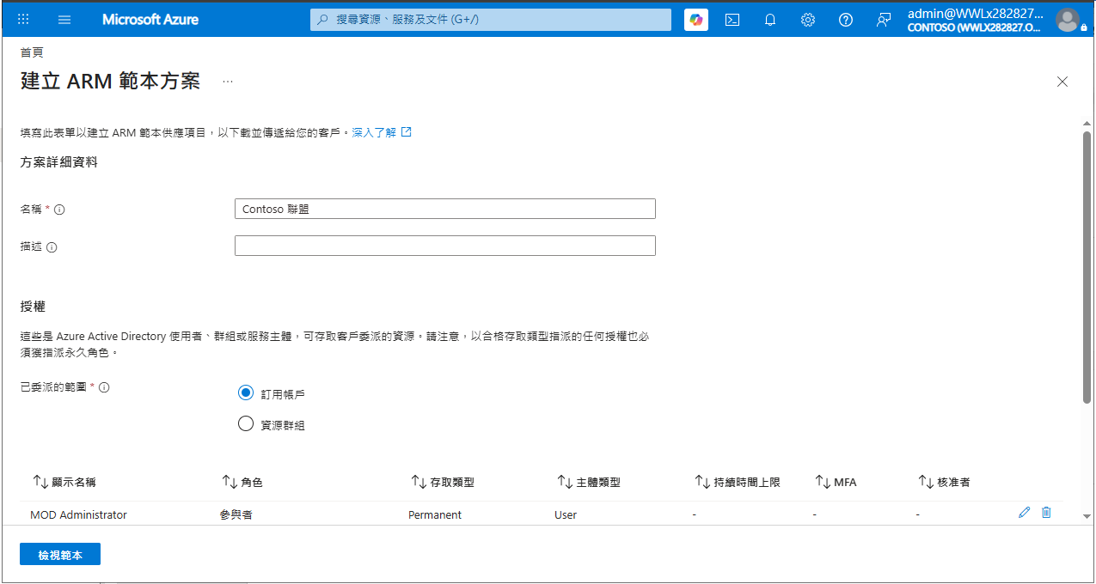Open portal settings gear
This screenshot has height=584, width=1096.
(x=808, y=20)
